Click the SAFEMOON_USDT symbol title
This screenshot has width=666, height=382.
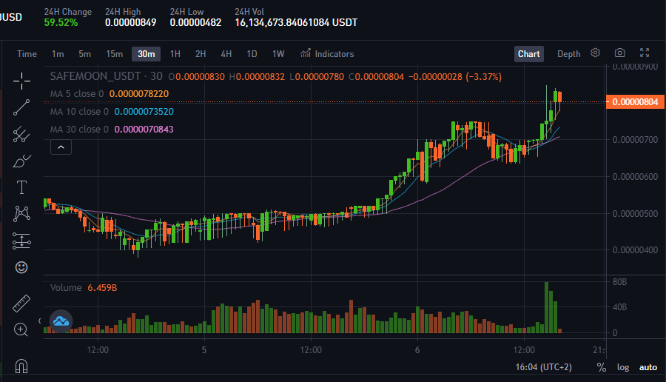click(95, 76)
